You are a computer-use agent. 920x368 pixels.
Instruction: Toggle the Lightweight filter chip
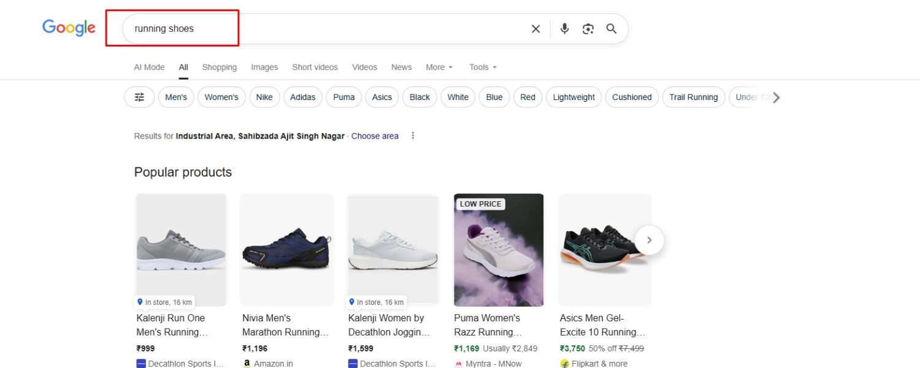click(x=573, y=97)
